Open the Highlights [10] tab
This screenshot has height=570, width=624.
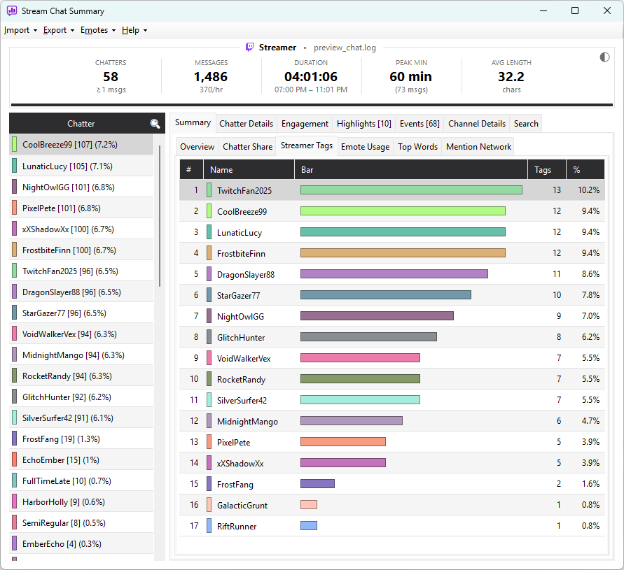(x=363, y=124)
